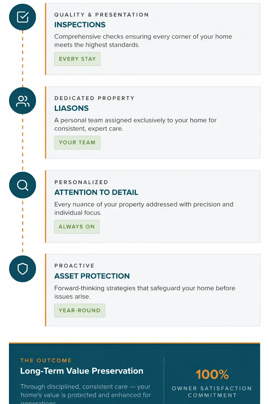Click the OWNER SATISFACTION COMMITMENT label
The image size is (269, 404).
[x=212, y=392]
